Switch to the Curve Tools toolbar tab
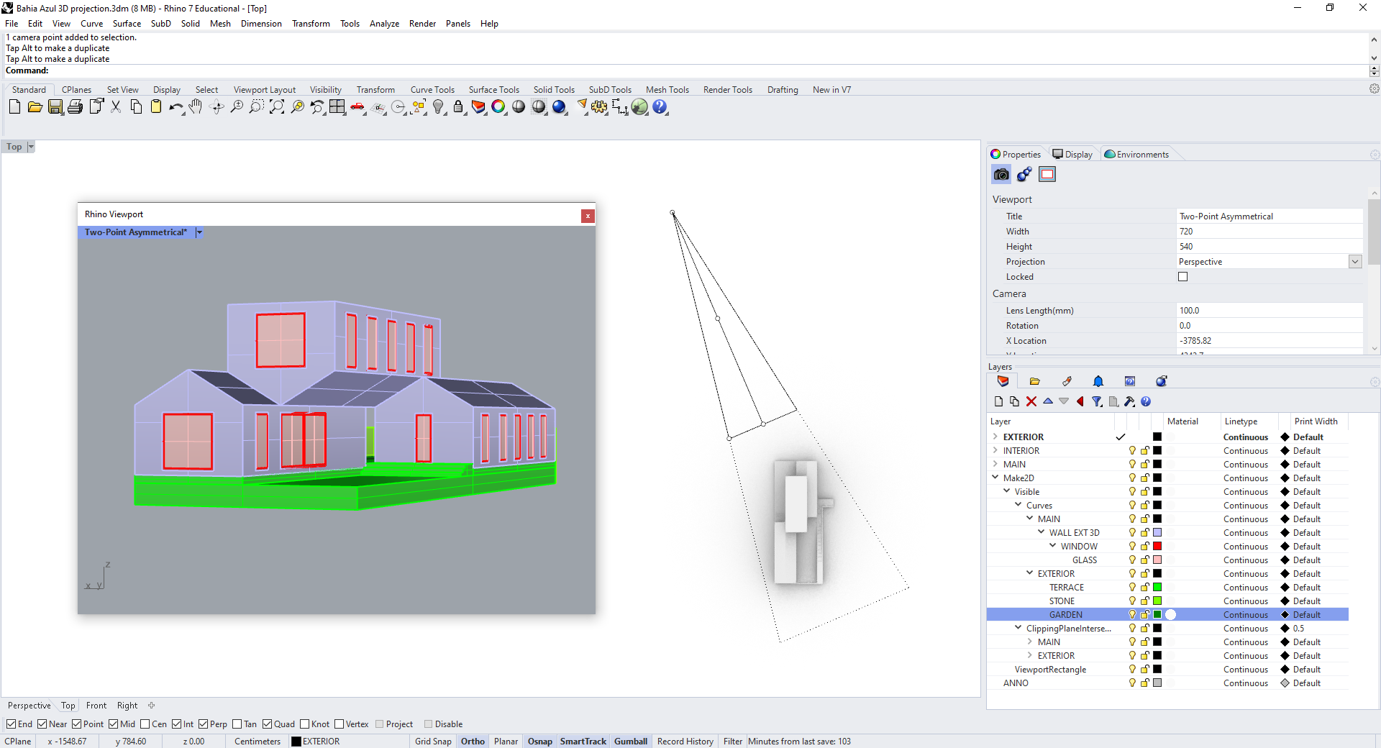Viewport: 1381px width, 748px height. [432, 90]
